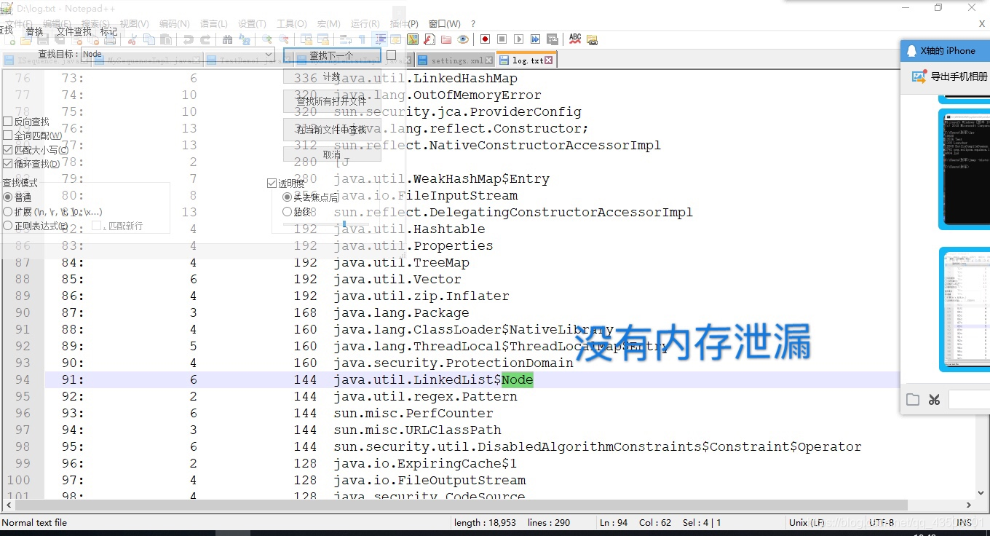
Task: Click the horizontal scrollbar left arrow
Action: [x=8, y=505]
